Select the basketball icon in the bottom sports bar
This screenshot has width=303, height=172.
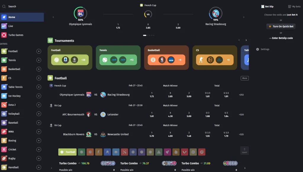click(x=90, y=152)
